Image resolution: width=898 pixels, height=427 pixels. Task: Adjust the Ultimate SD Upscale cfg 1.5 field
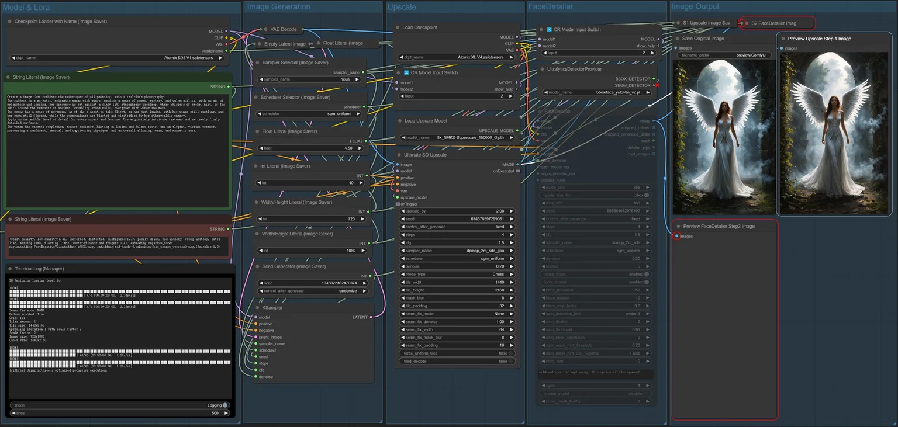coord(457,242)
